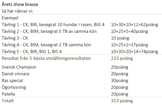Viewport: 162px width, 105px height.
Task: Select the 'Ögonlysning' row label
Action: click(x=14, y=87)
